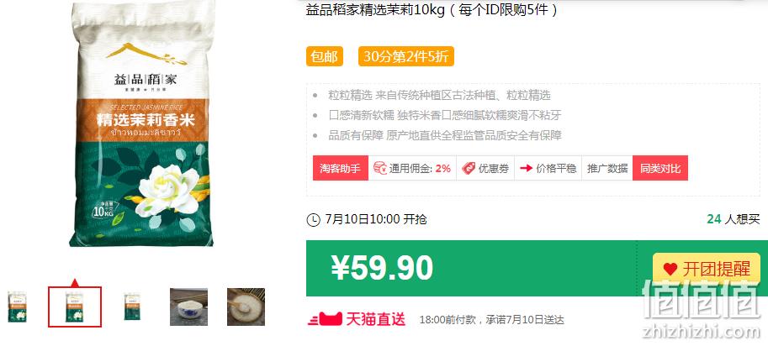Click the 30分第2件5折 promo tag
768x346 pixels.
(406, 57)
